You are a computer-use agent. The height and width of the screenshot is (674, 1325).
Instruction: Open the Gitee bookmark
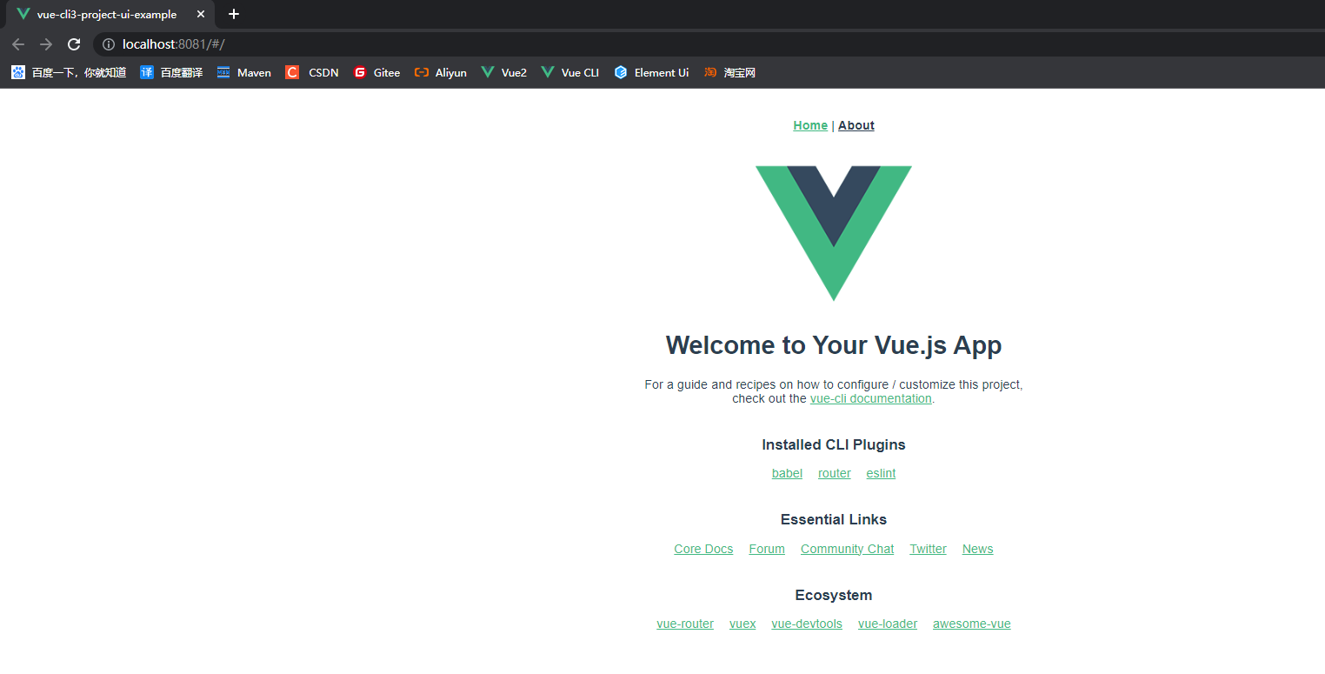click(x=377, y=72)
